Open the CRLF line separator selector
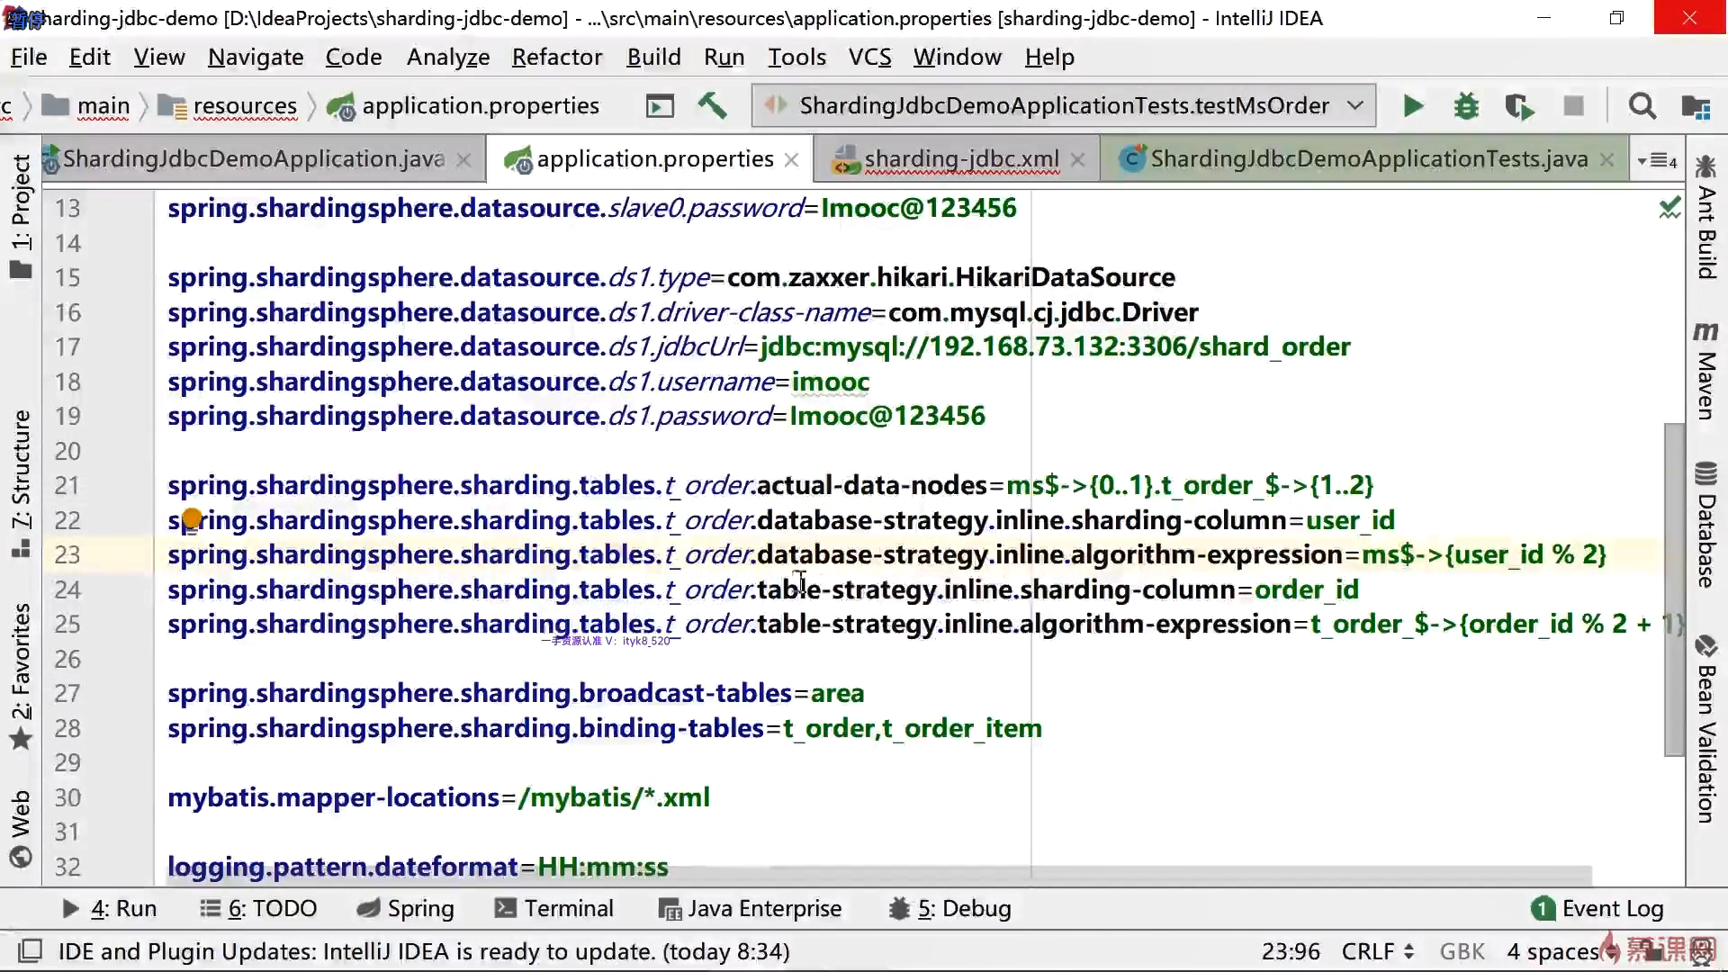The image size is (1728, 972). click(1377, 951)
